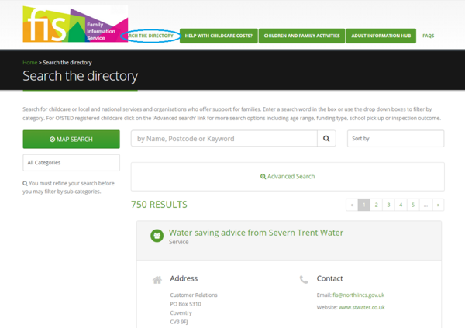This screenshot has width=465, height=328.
Task: Click the 750 RESULTS heading
Action: (159, 205)
